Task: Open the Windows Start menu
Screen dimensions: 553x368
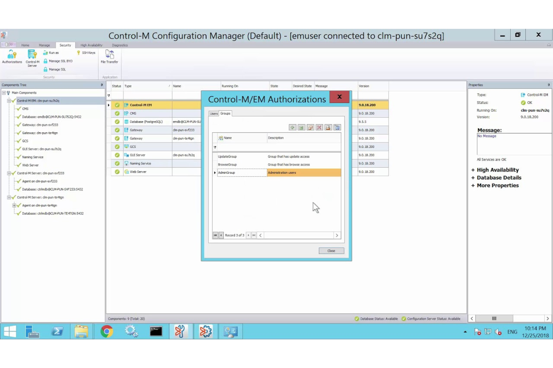Action: (9, 331)
